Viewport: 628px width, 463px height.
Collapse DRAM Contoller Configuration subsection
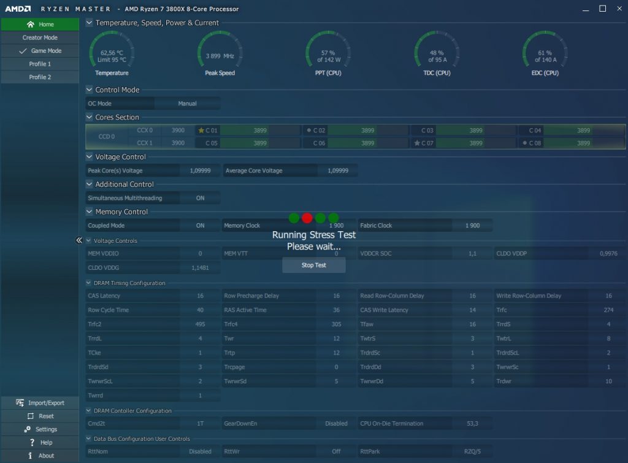(88, 410)
